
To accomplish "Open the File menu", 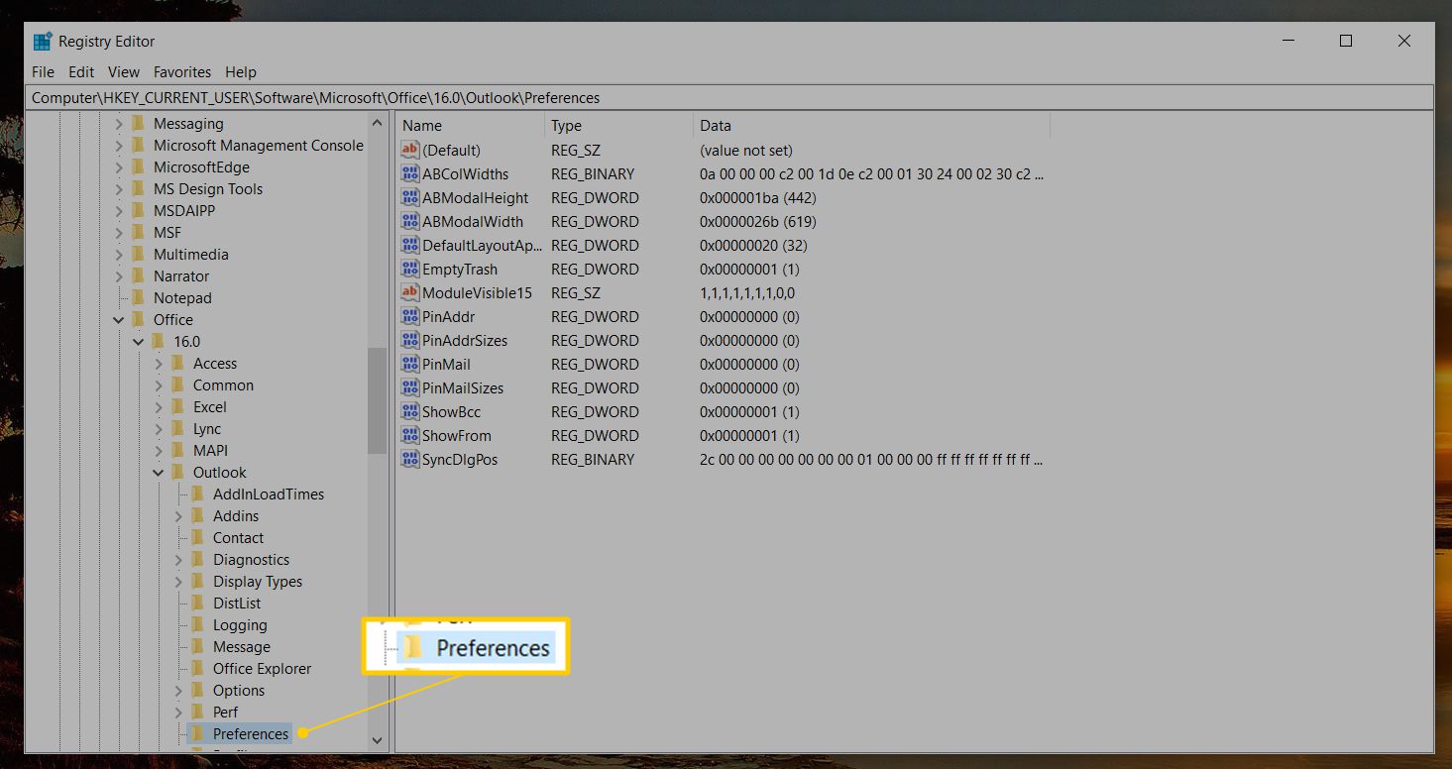I will point(43,71).
